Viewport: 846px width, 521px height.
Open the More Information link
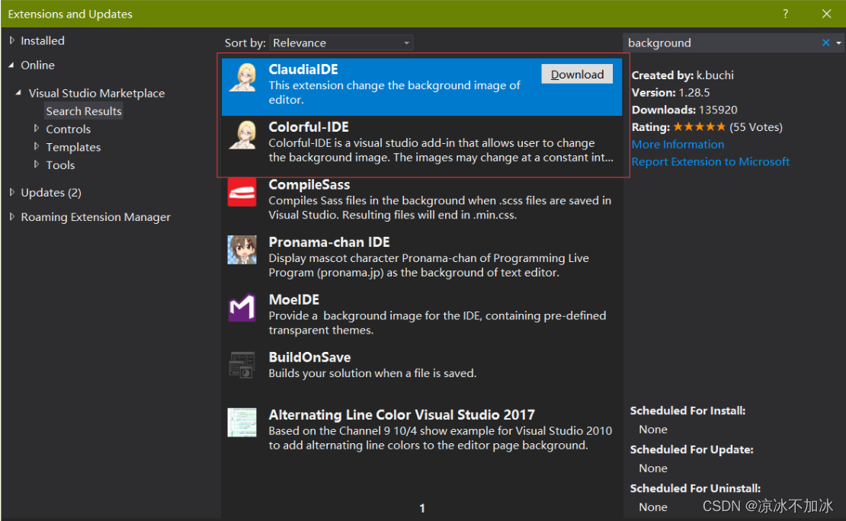[678, 144]
